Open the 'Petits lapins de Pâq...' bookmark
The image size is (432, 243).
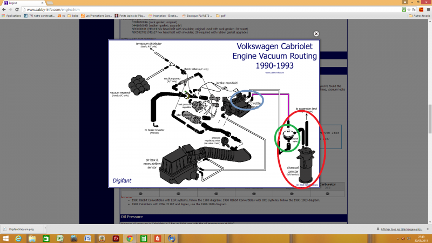click(130, 16)
